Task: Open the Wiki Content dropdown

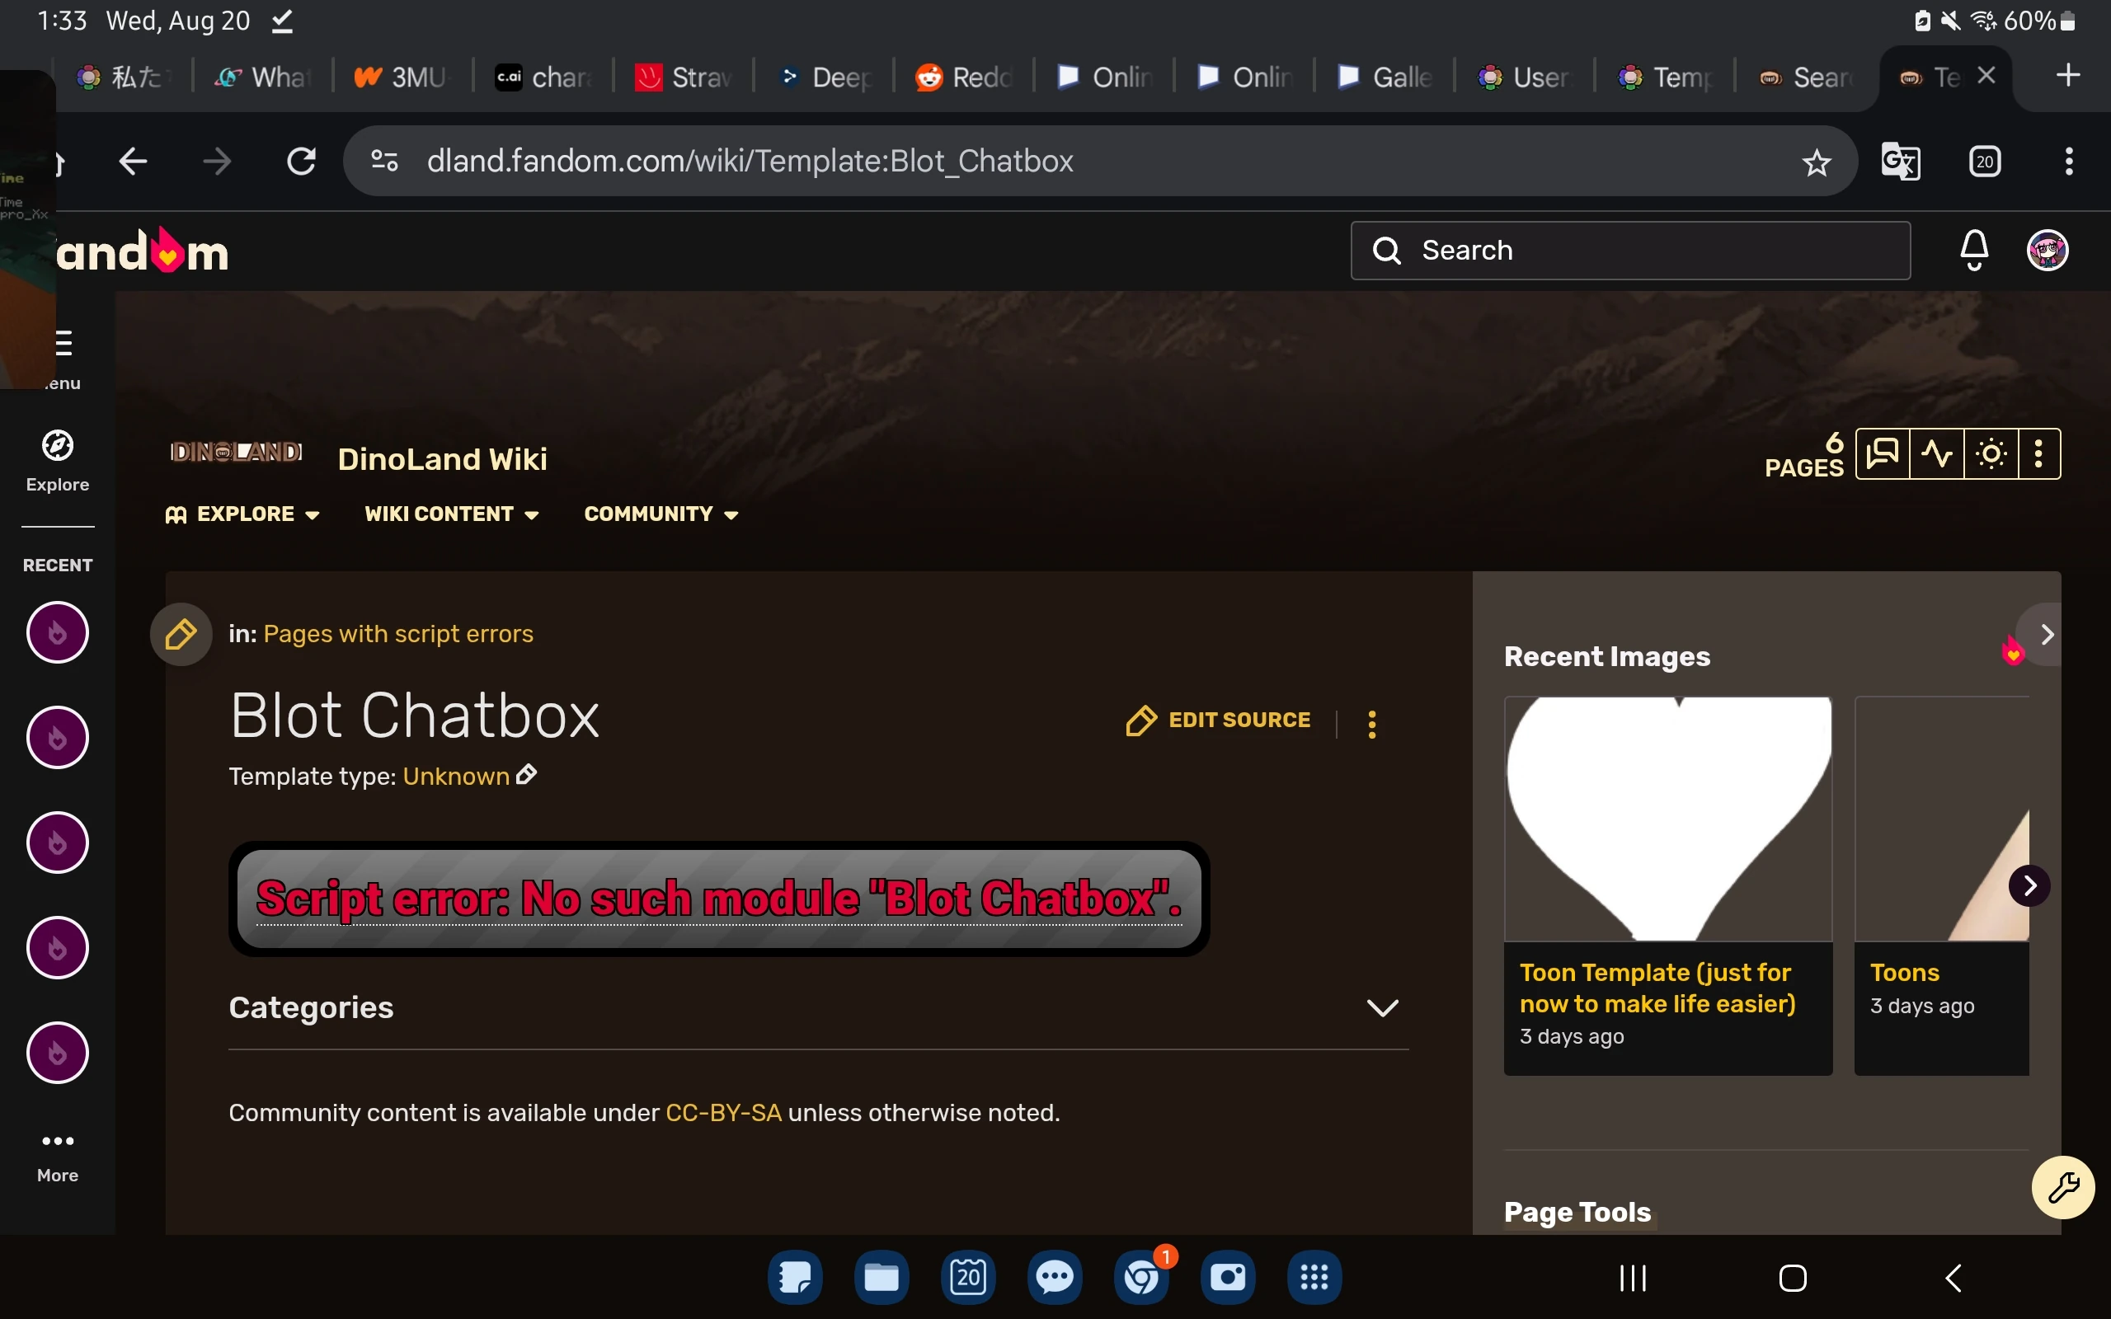Action: click(x=450, y=514)
